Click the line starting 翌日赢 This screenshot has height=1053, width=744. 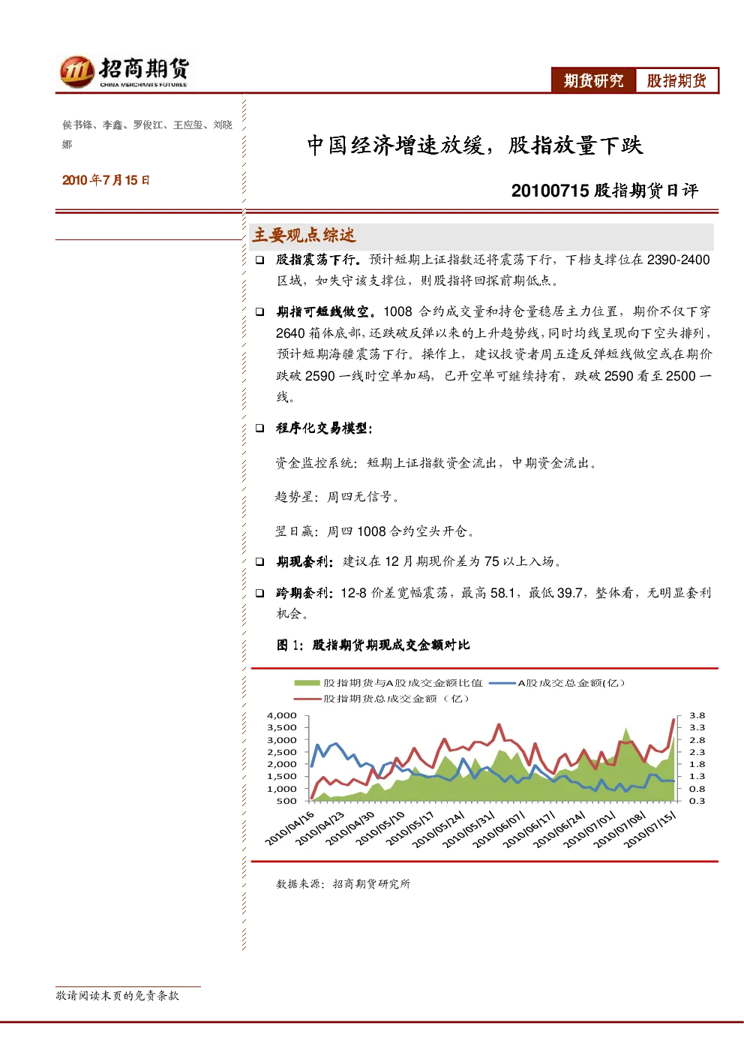375,531
